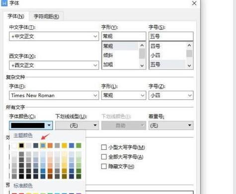Pick the black theme color swatch

(x=21, y=145)
